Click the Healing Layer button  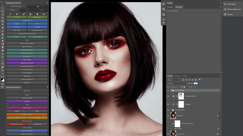[x=37, y=17]
